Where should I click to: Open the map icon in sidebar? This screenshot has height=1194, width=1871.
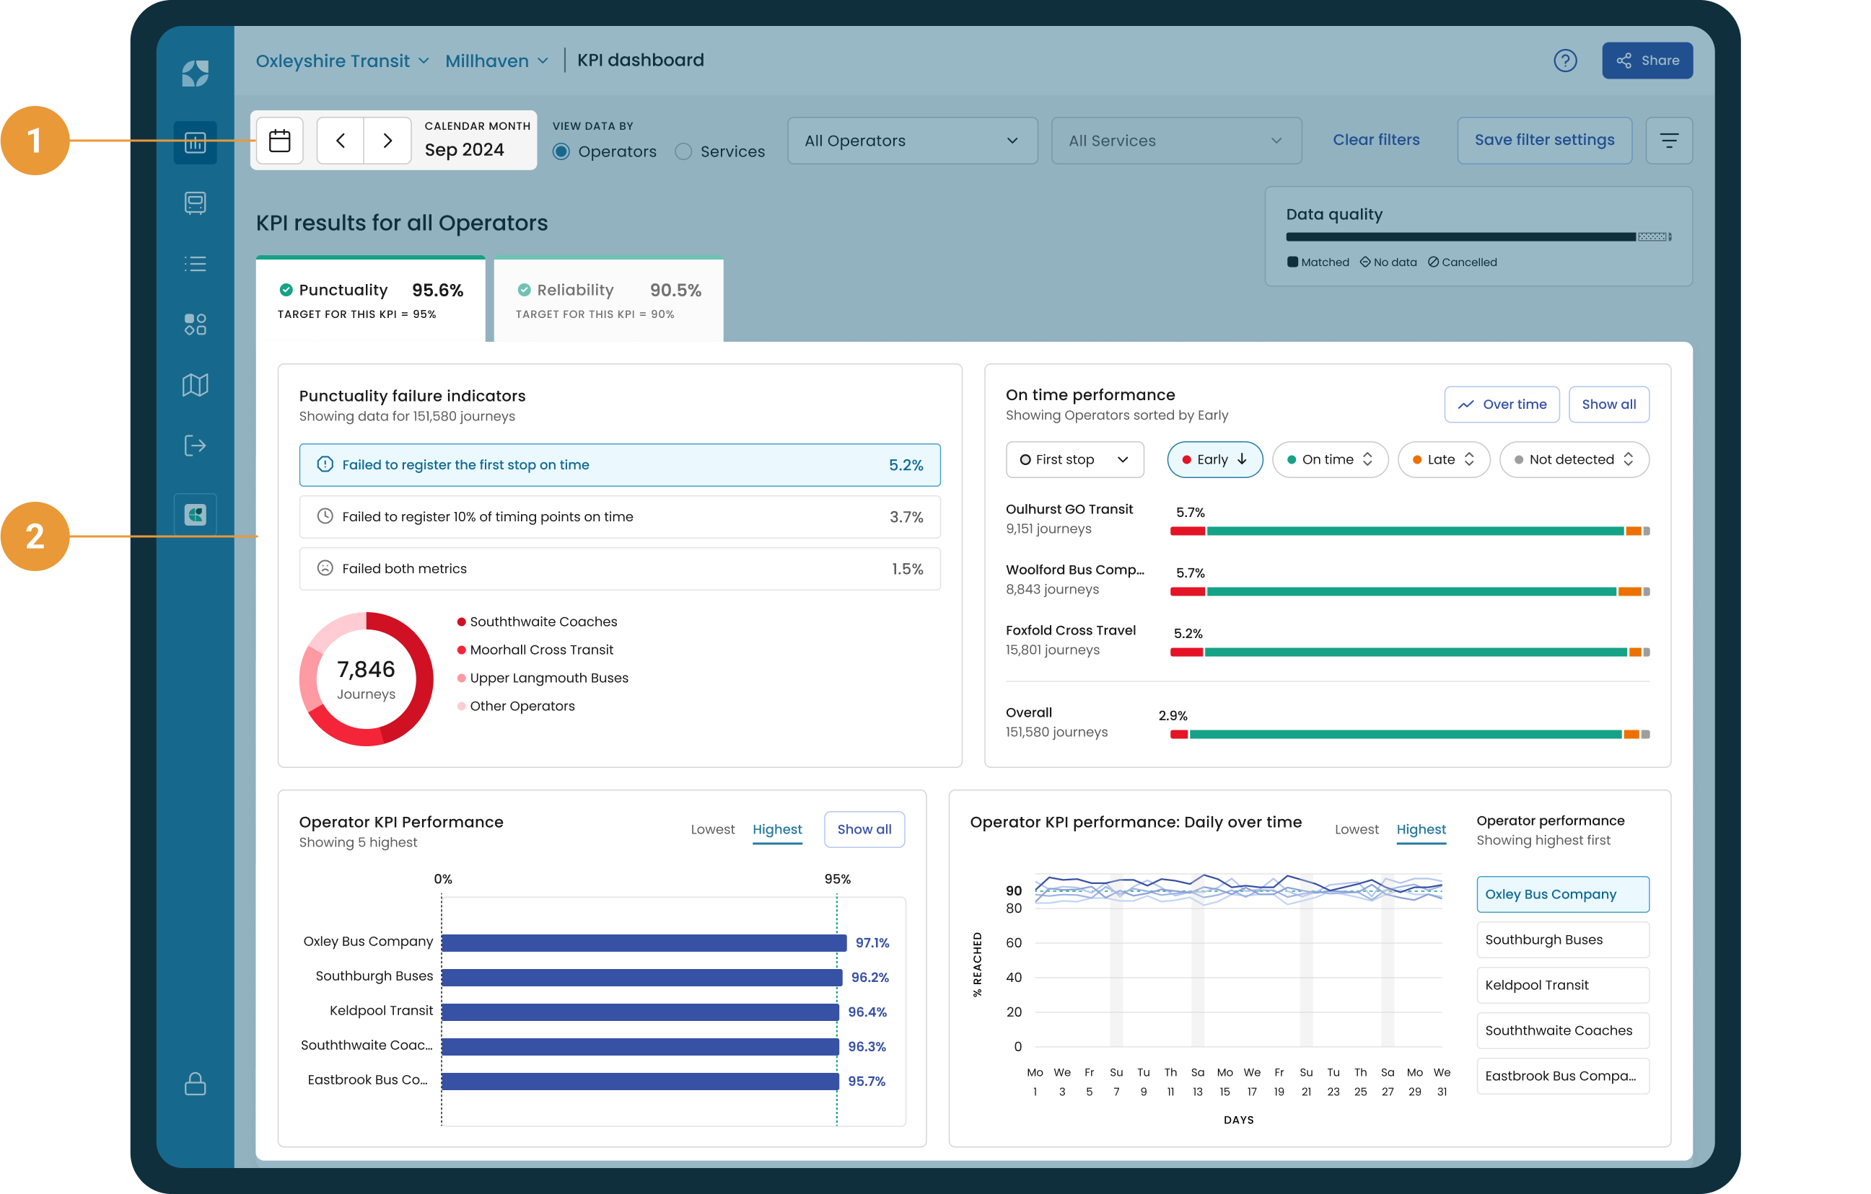[x=195, y=385]
